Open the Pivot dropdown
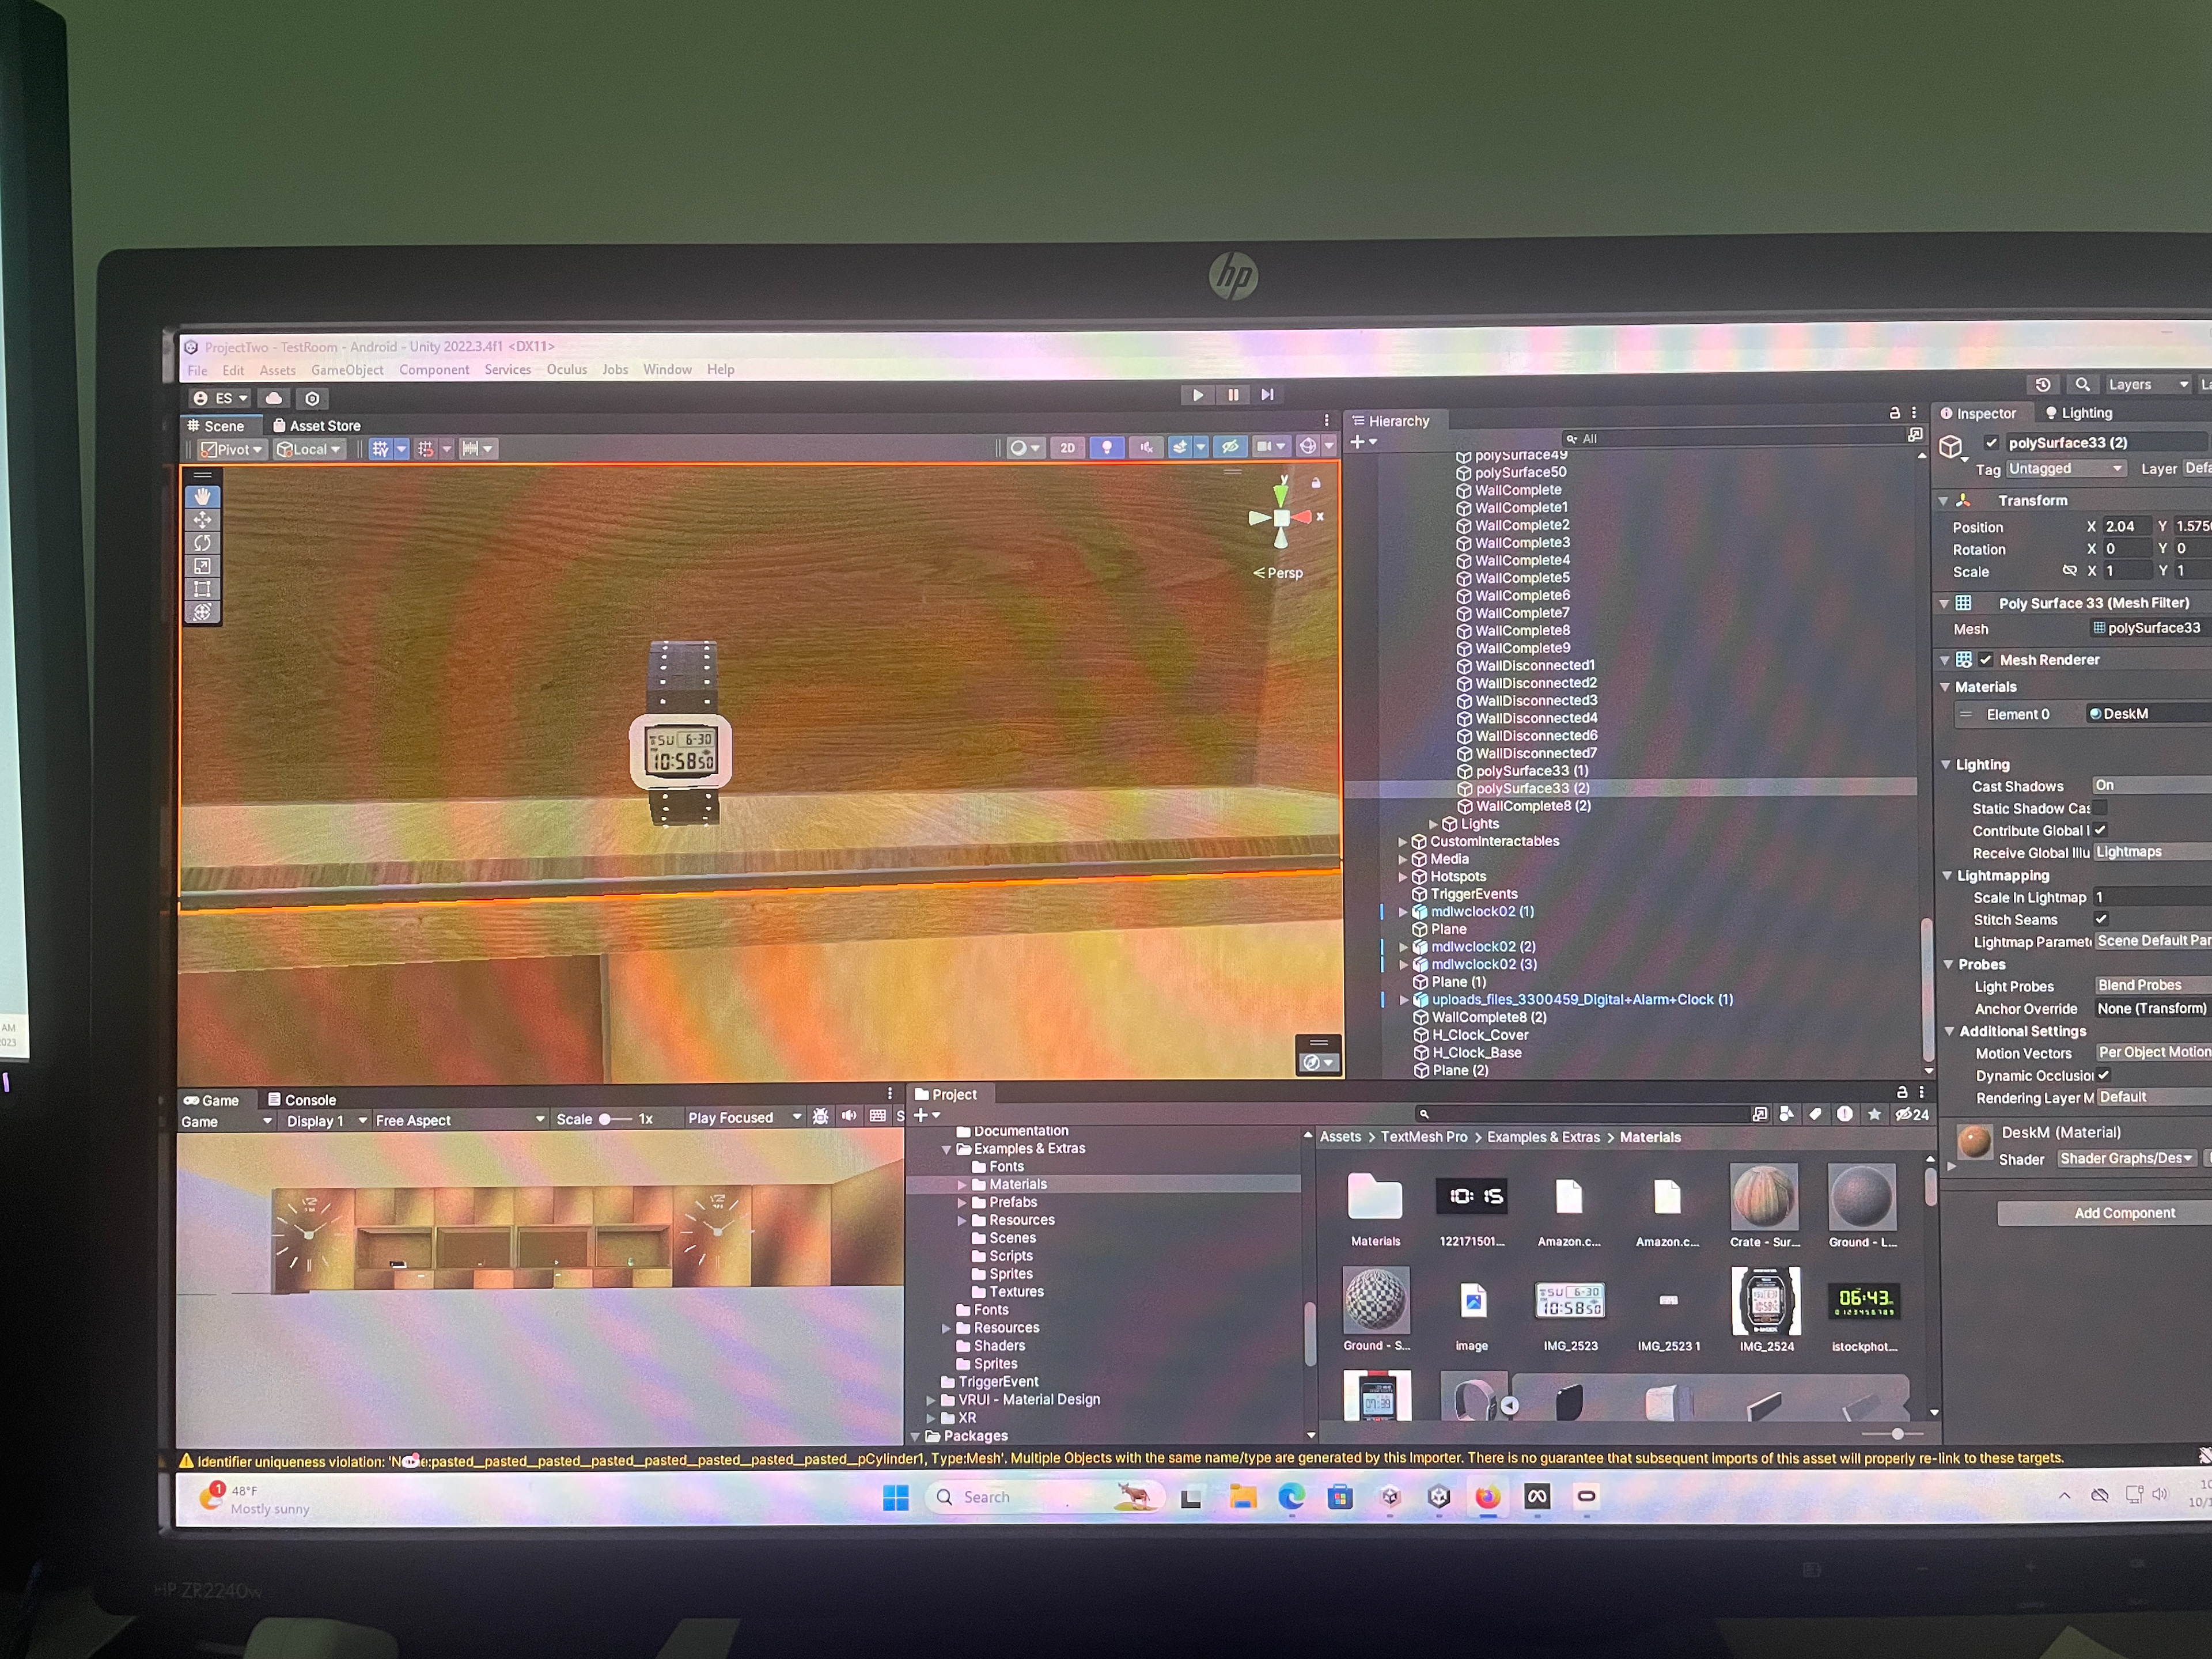Image resolution: width=2212 pixels, height=1659 pixels. 231,449
